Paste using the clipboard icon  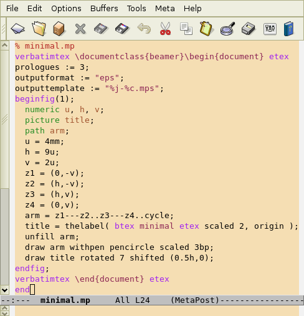point(206,29)
